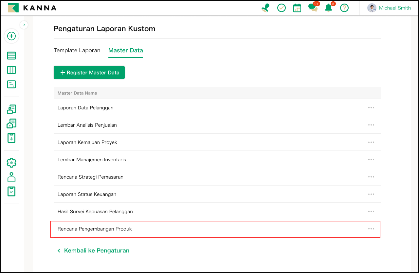Open the checkmark circle tasks icon
The width and height of the screenshot is (419, 273).
(x=281, y=8)
